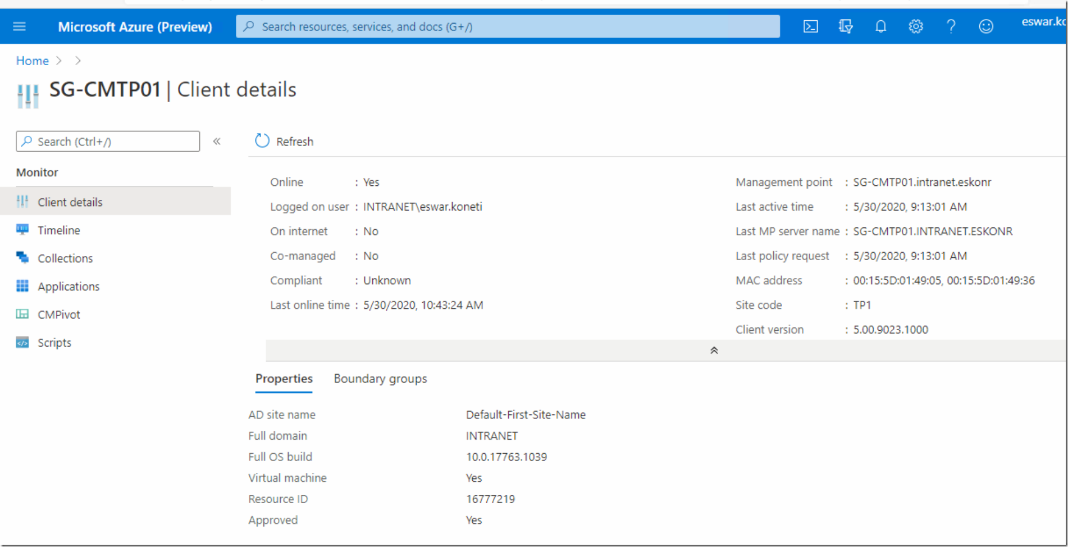Click the second breadcrumb chevron

coord(78,61)
